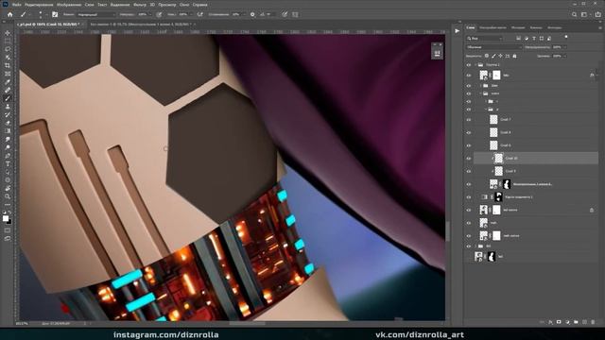
Task: Click the foreground color swatch
Action: [x=6, y=218]
